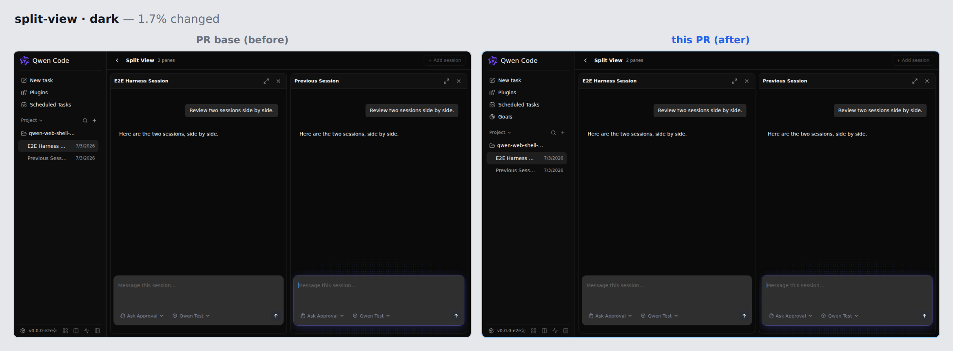
Task: Toggle light theme sun icon in before screenshot
Action: pos(55,331)
